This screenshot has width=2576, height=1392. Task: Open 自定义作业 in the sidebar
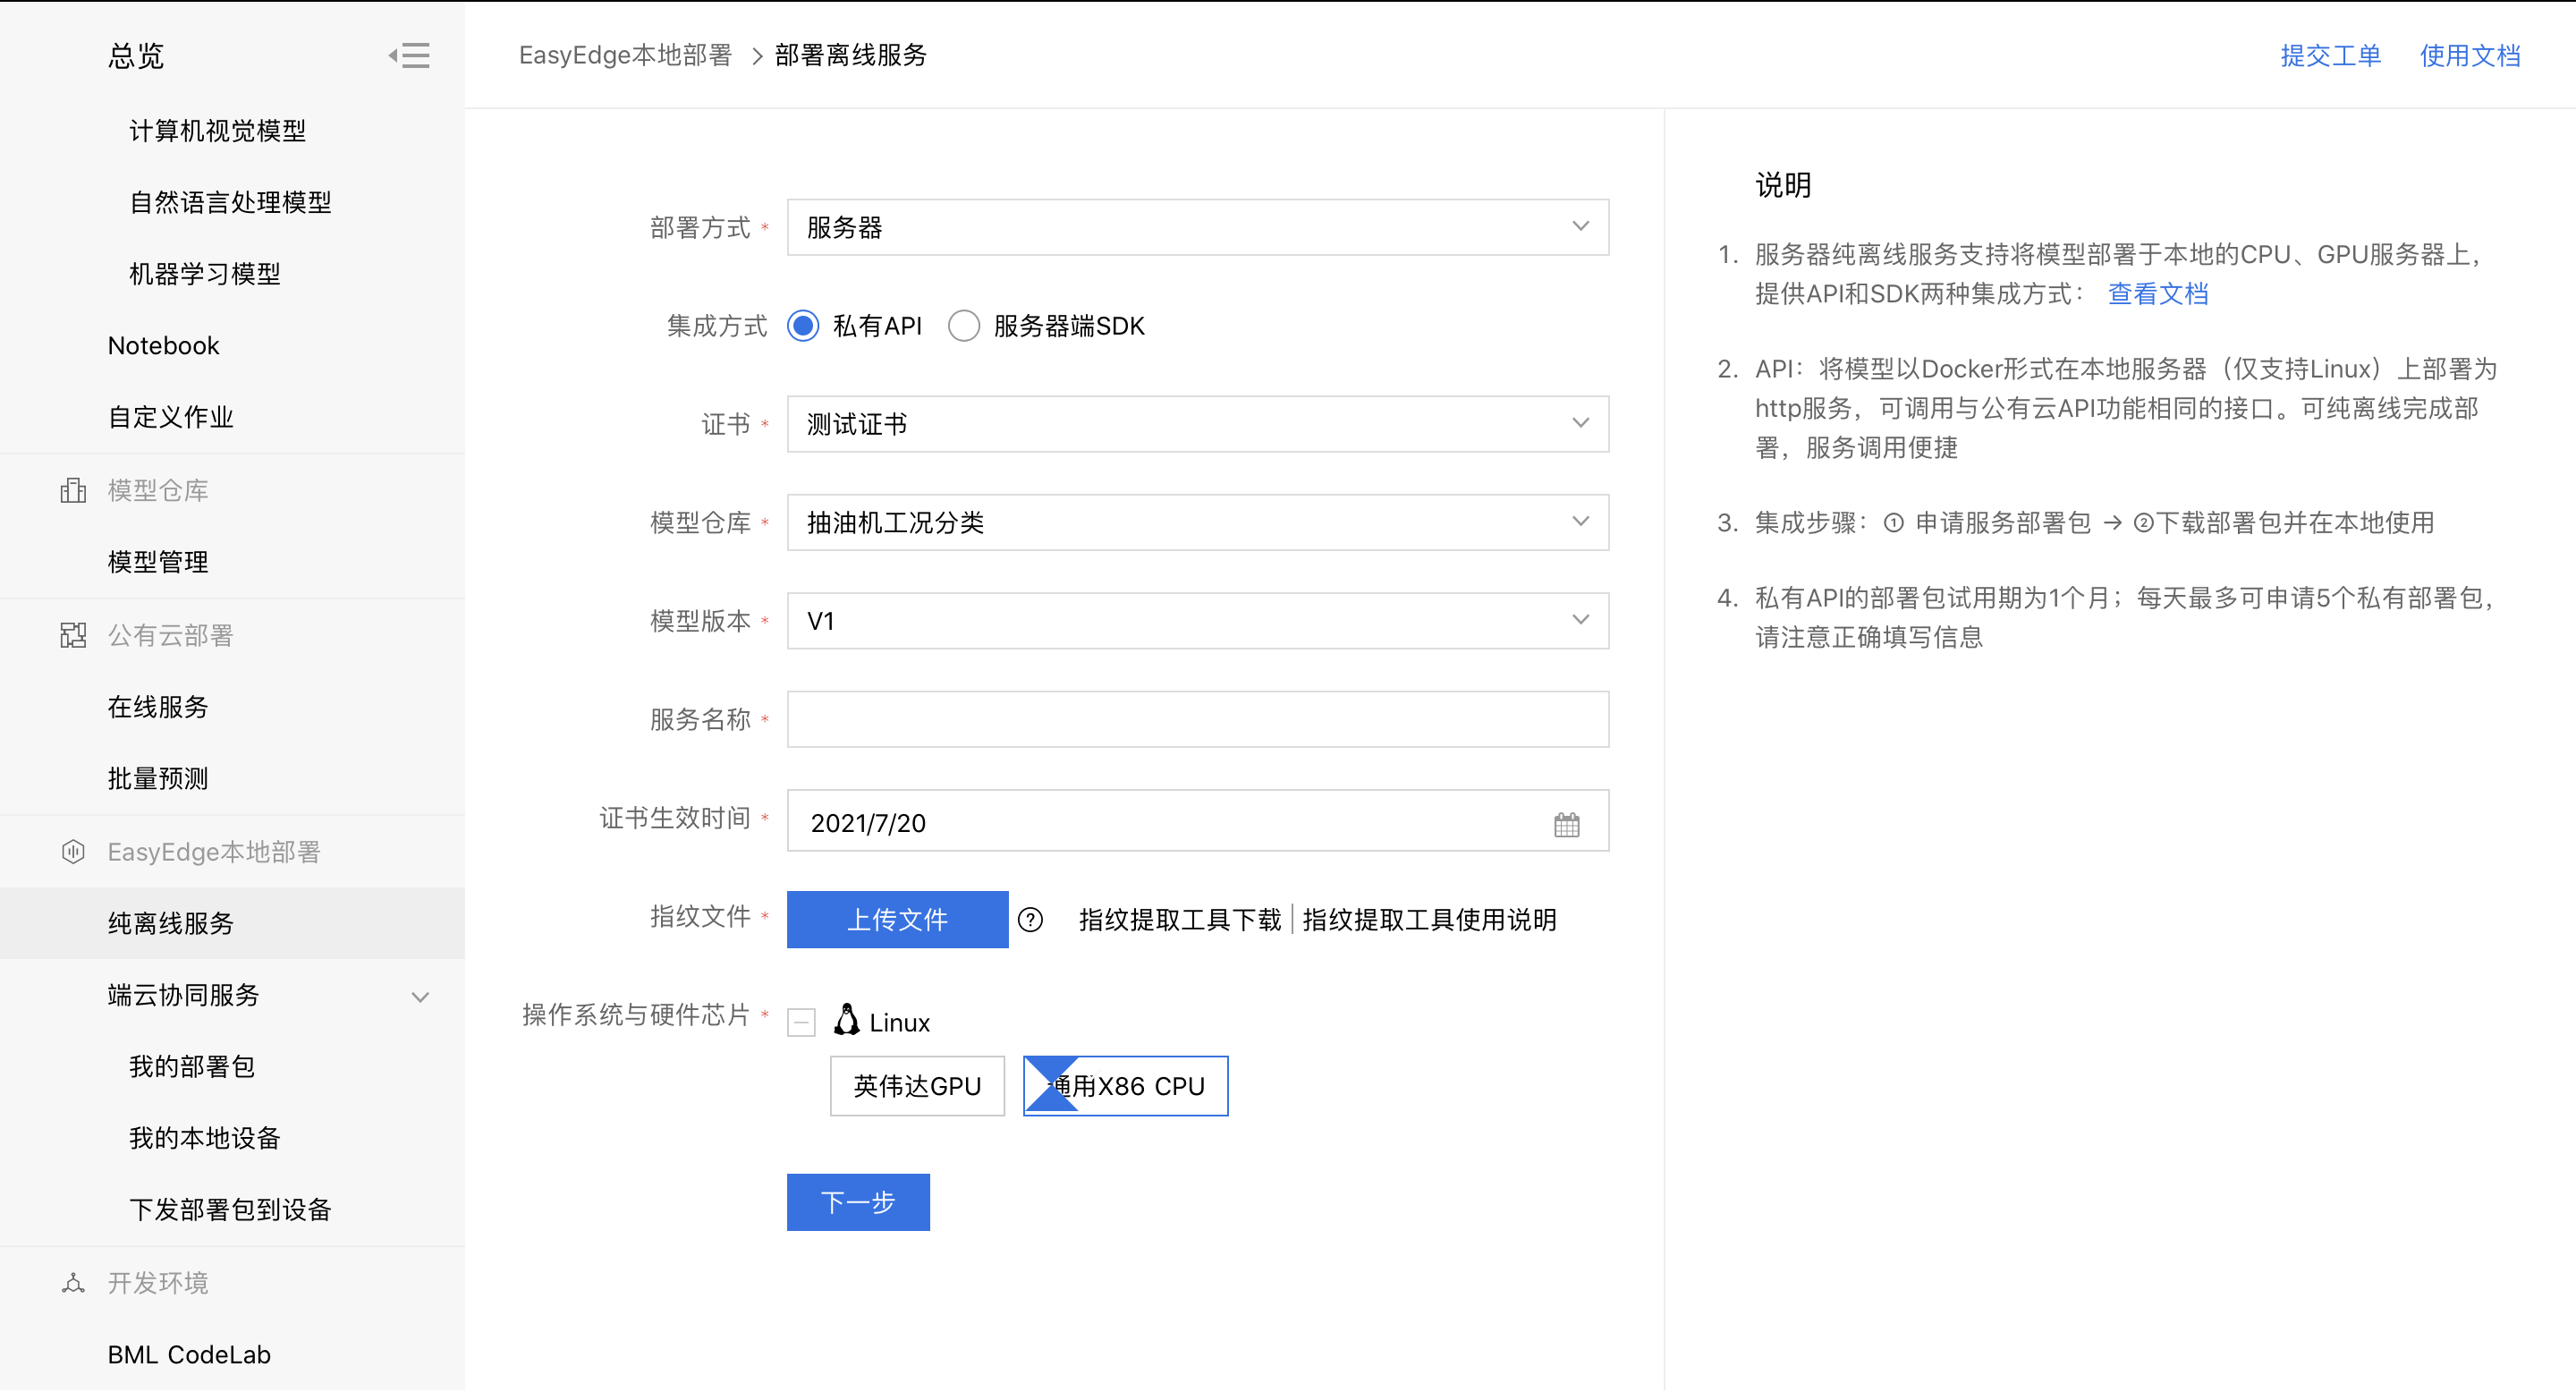pos(171,417)
